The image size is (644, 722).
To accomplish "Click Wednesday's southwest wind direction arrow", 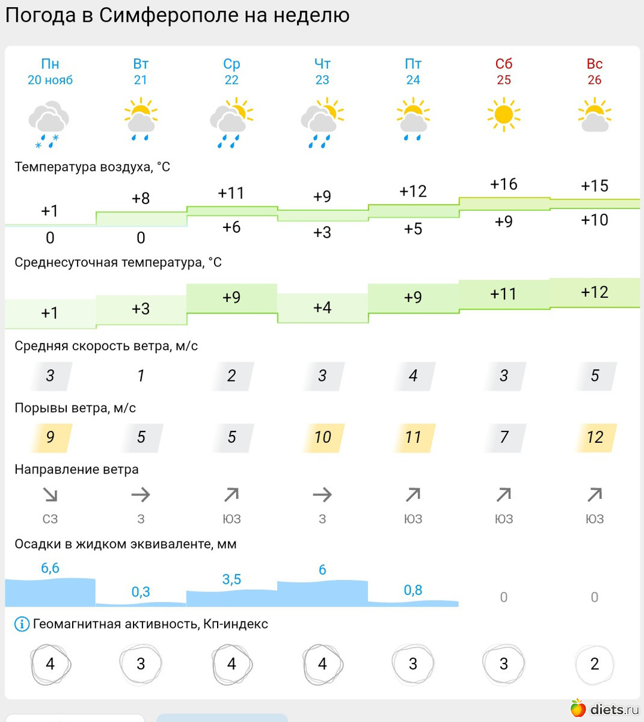I will [232, 495].
